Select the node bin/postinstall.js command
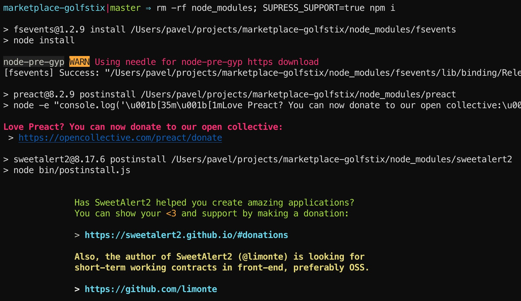The height and width of the screenshot is (301, 521). pyautogui.click(x=72, y=170)
